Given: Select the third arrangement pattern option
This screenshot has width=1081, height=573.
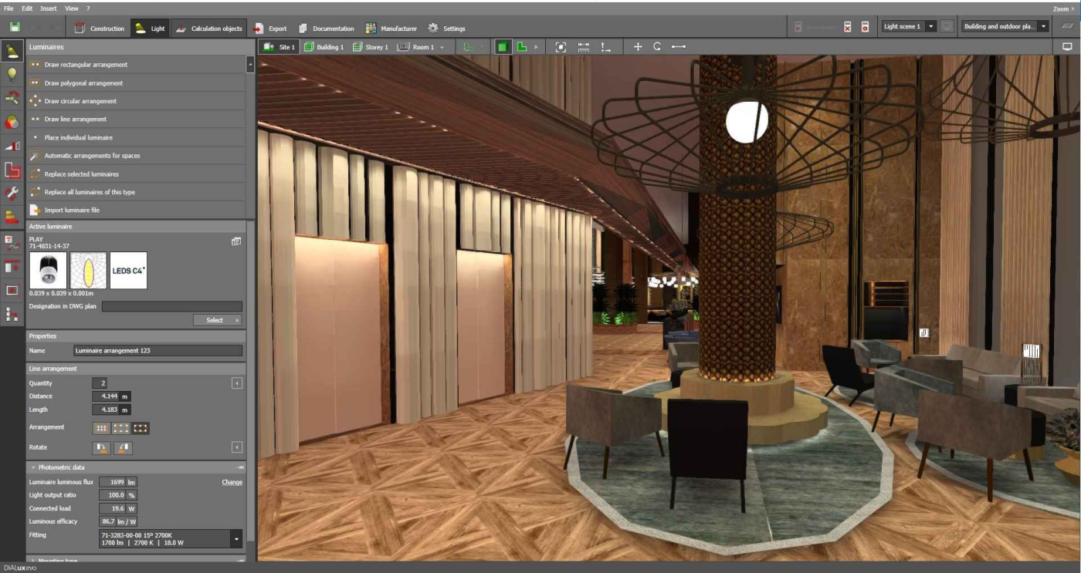Looking at the screenshot, I should (140, 428).
